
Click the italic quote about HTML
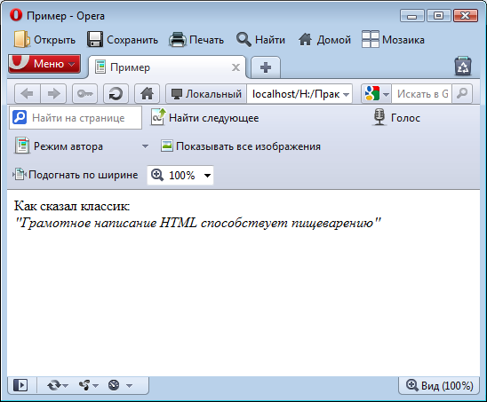coord(198,223)
